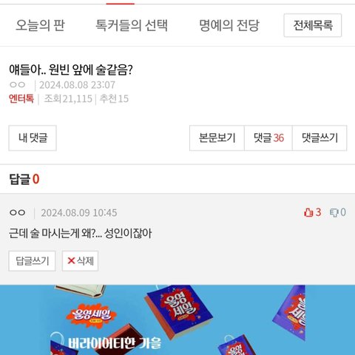
Task: Open 내 댓글 button
Action: (x=33, y=138)
